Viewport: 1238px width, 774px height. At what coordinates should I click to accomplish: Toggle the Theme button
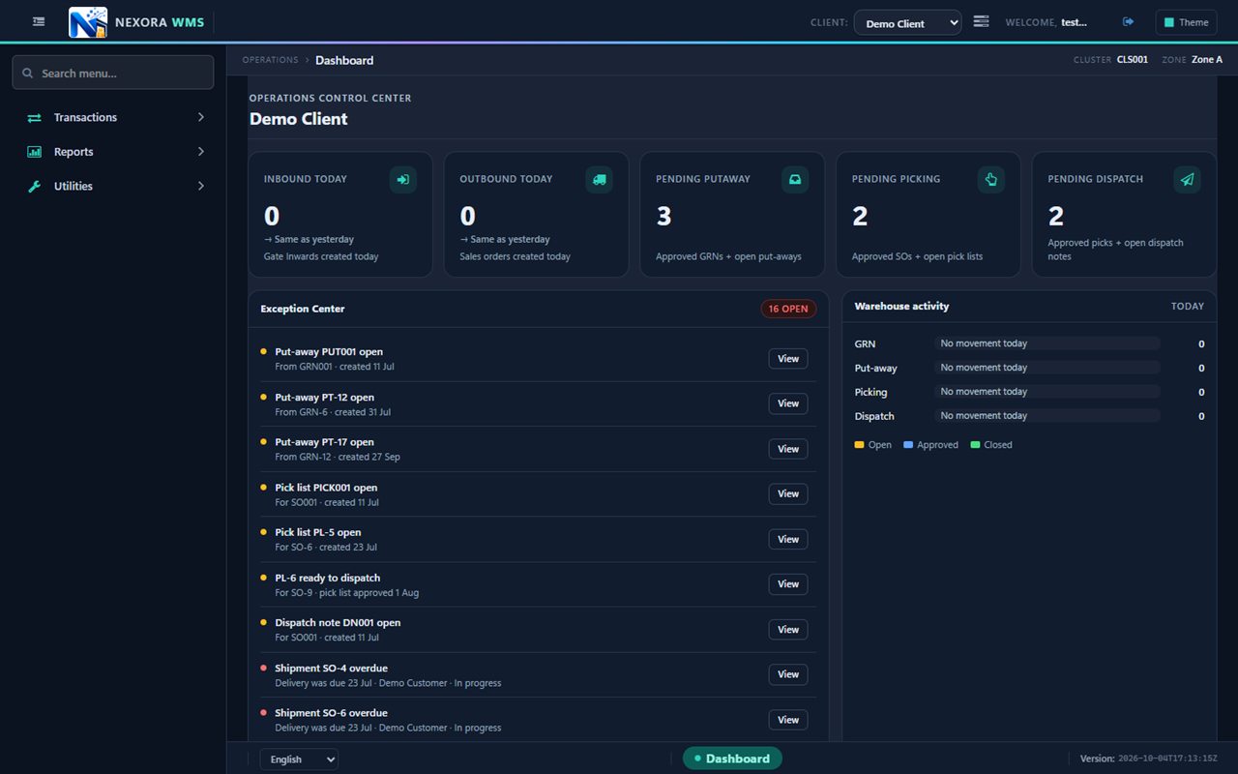point(1186,22)
